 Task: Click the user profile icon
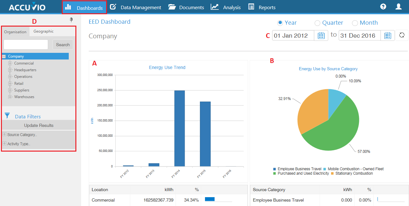click(399, 6)
